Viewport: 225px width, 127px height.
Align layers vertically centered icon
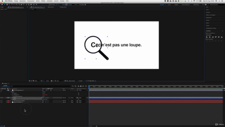[x=219, y=37]
